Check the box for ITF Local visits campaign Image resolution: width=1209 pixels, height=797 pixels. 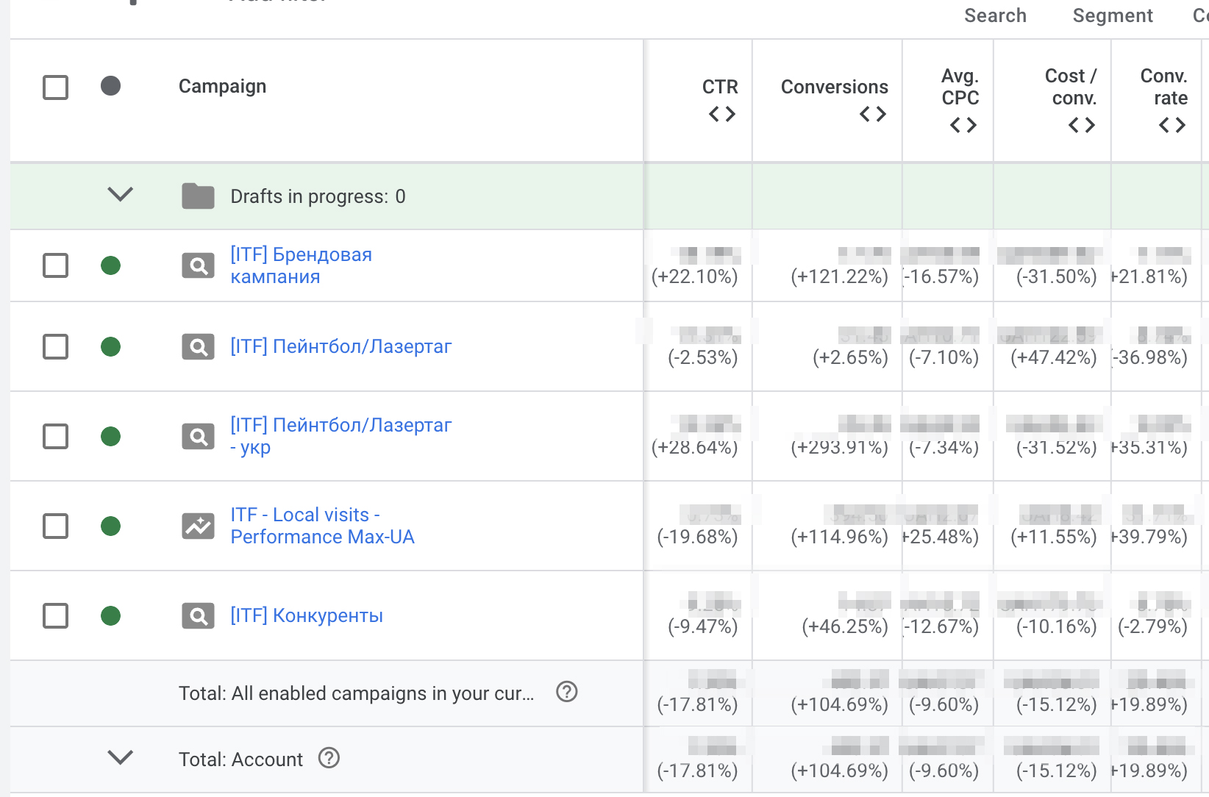pyautogui.click(x=56, y=526)
